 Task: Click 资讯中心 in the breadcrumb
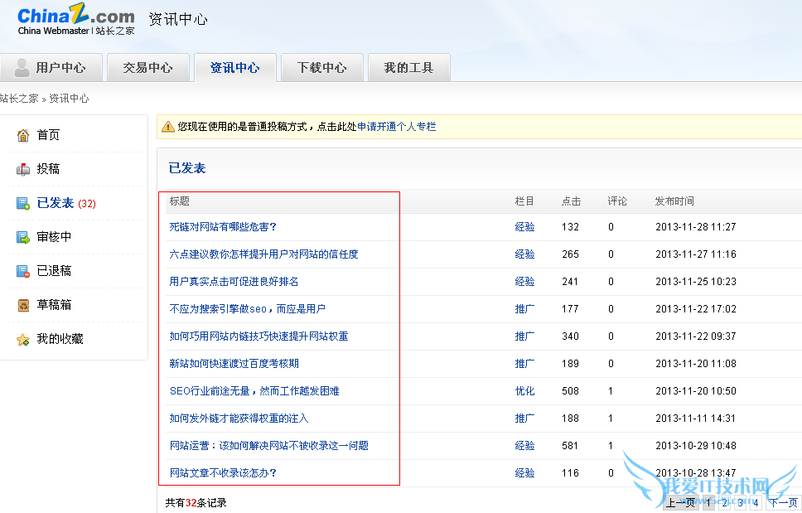pos(69,98)
